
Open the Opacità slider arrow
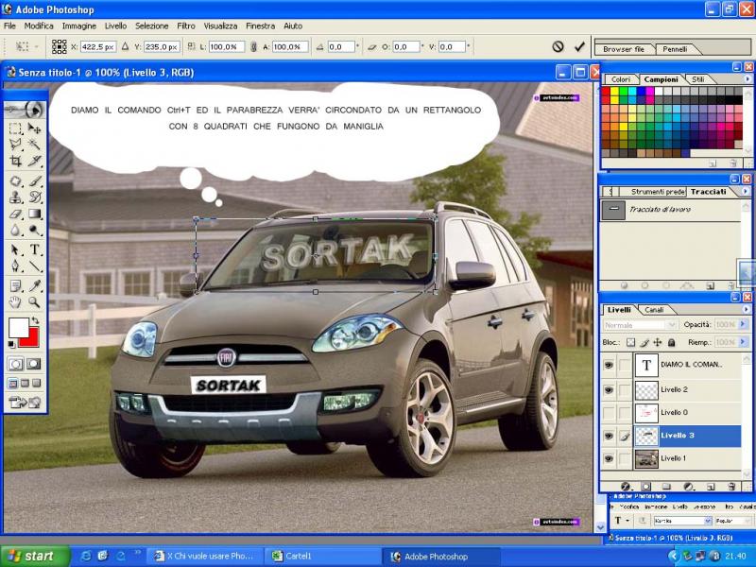tap(743, 324)
